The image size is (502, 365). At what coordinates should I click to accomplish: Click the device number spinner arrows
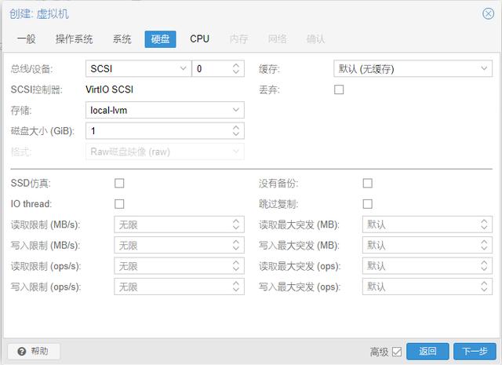point(236,68)
